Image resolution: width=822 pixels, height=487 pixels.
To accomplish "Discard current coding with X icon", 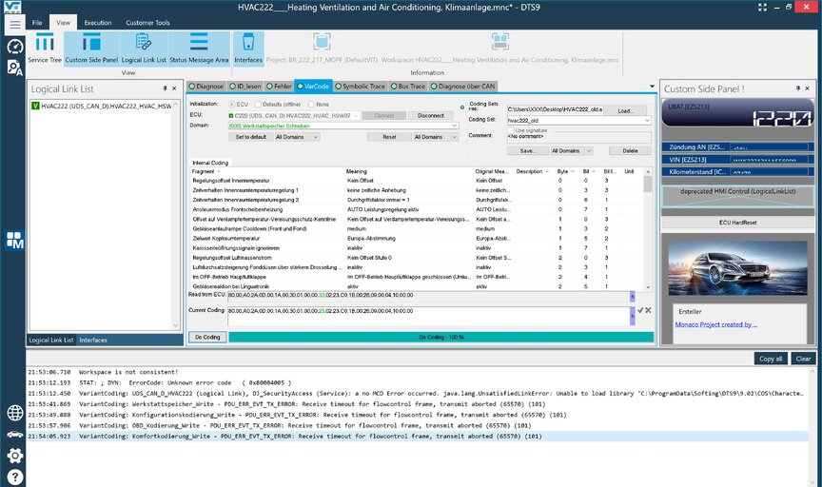I will pos(649,310).
